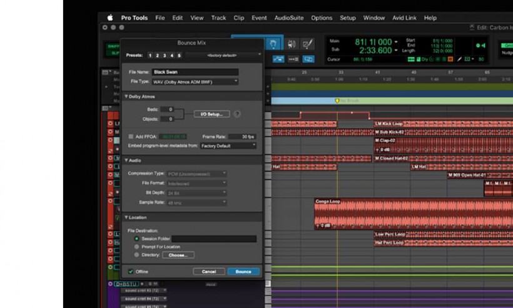Click the Cancel button
The height and width of the screenshot is (308, 513).
pyautogui.click(x=209, y=271)
